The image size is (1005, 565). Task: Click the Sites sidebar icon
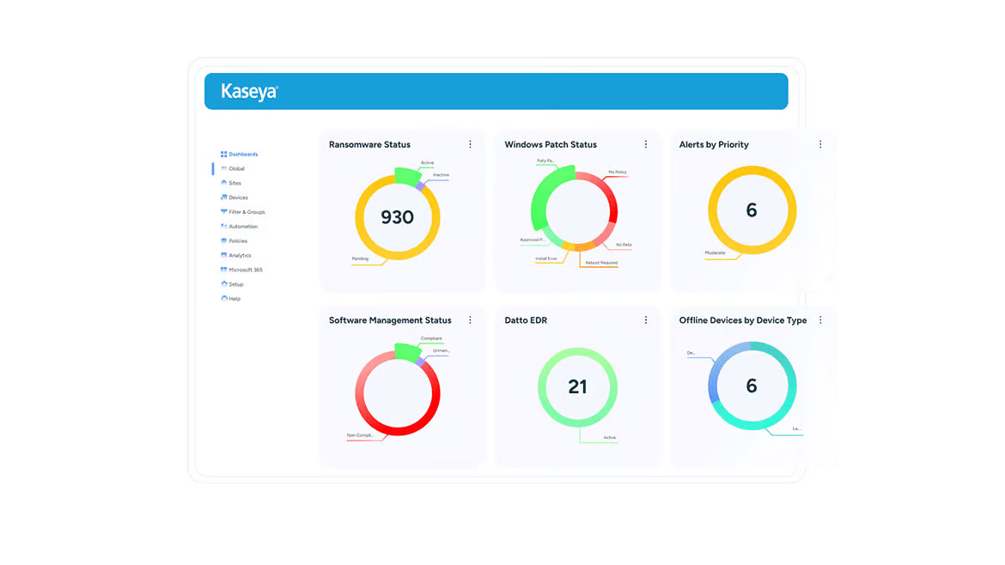coord(223,183)
